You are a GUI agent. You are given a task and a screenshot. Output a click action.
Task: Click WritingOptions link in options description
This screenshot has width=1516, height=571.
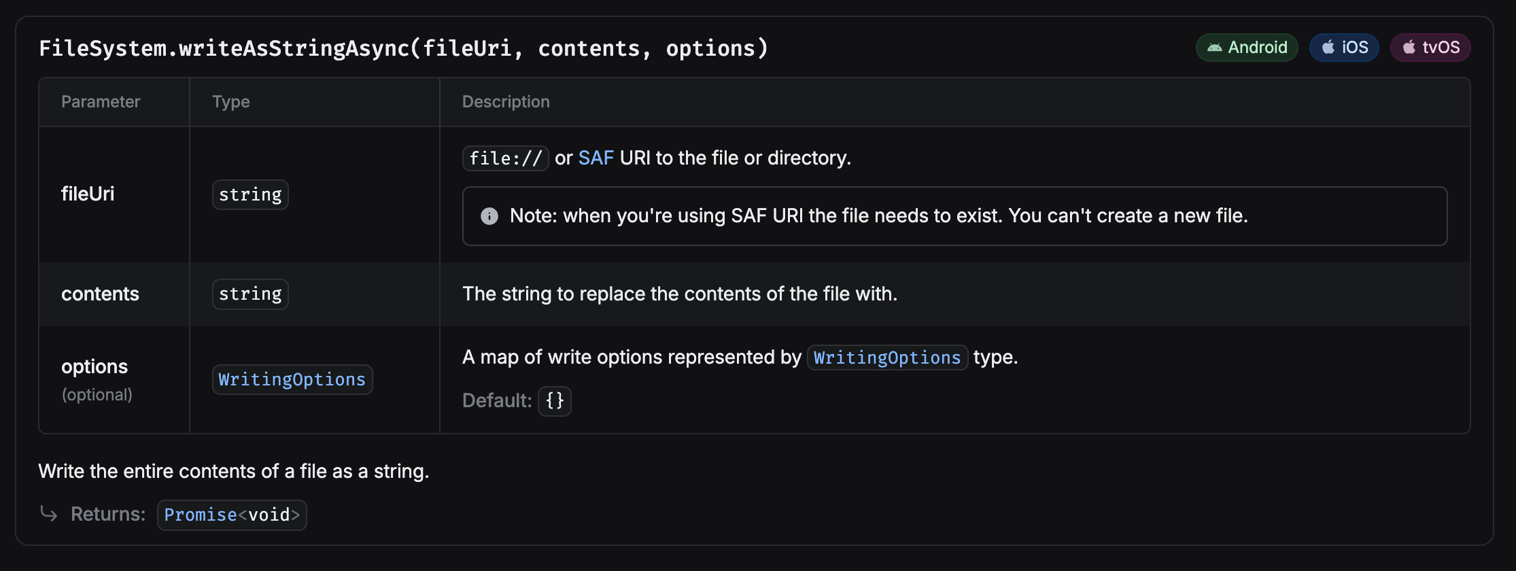point(887,358)
